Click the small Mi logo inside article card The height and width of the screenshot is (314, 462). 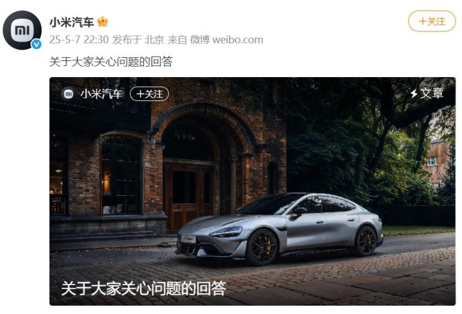(x=68, y=94)
